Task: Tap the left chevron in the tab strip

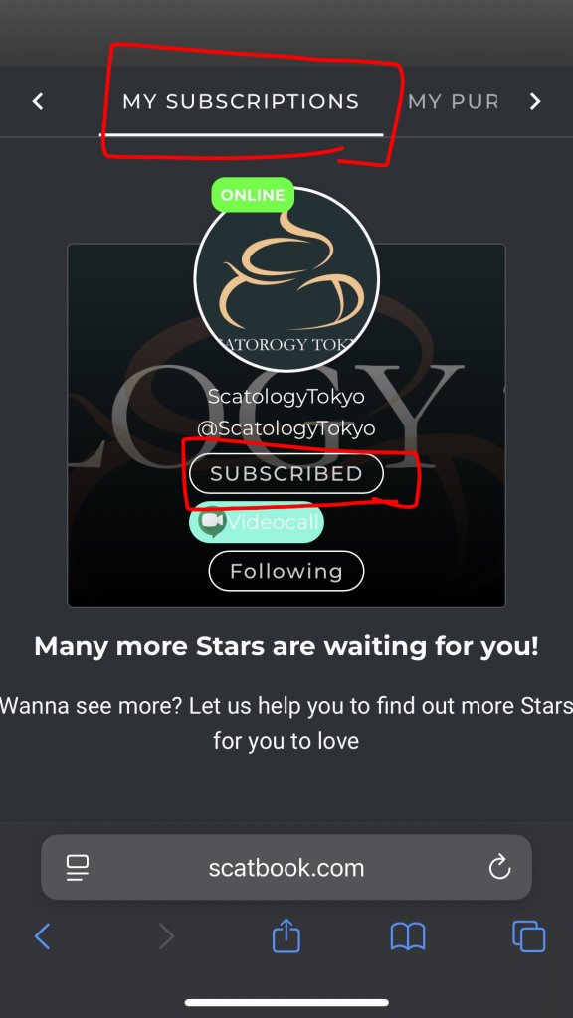Action: 39,101
